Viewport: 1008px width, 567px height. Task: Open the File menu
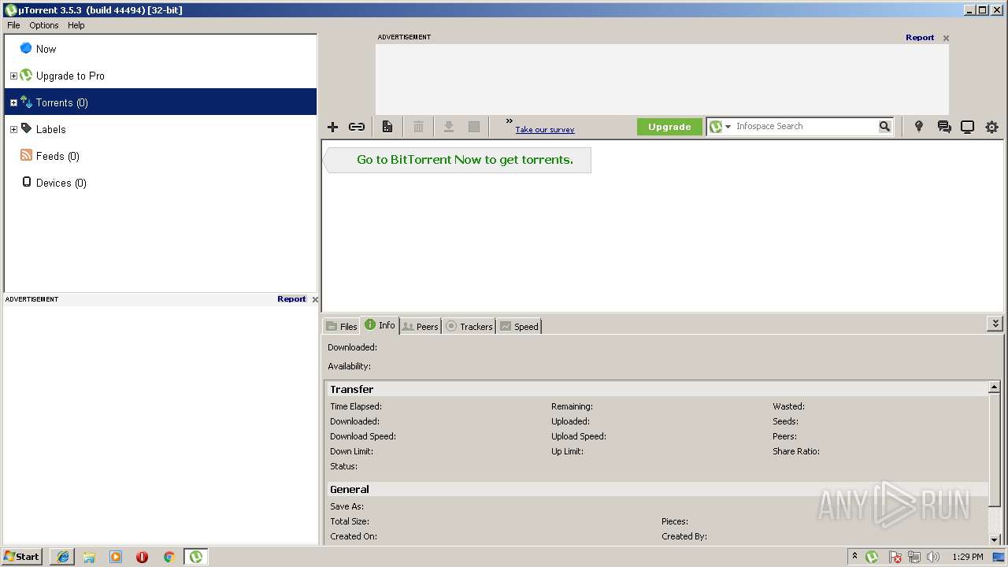(x=13, y=25)
